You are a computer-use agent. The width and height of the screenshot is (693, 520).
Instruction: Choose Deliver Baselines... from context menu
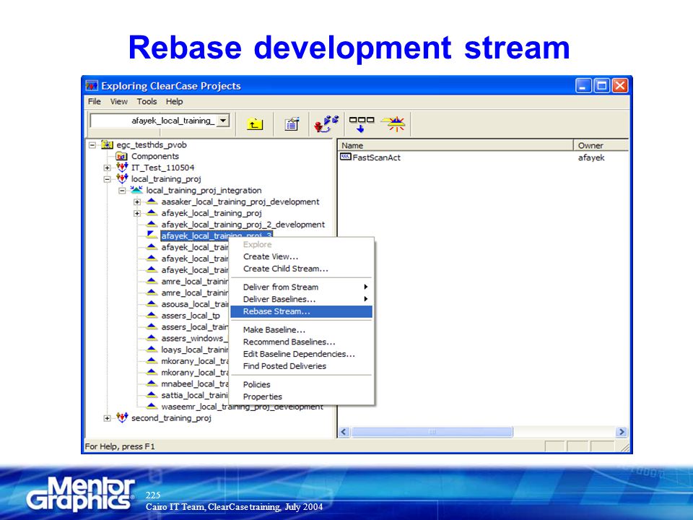pos(302,299)
